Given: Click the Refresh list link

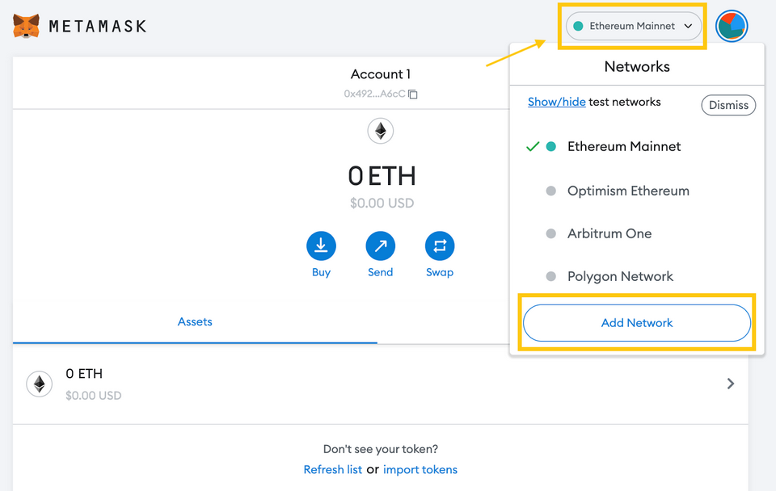Looking at the screenshot, I should (332, 470).
